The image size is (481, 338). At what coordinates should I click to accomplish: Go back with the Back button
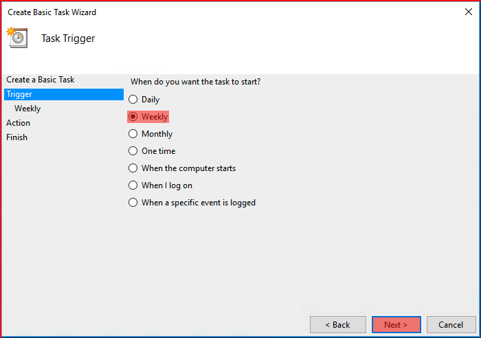coord(338,324)
